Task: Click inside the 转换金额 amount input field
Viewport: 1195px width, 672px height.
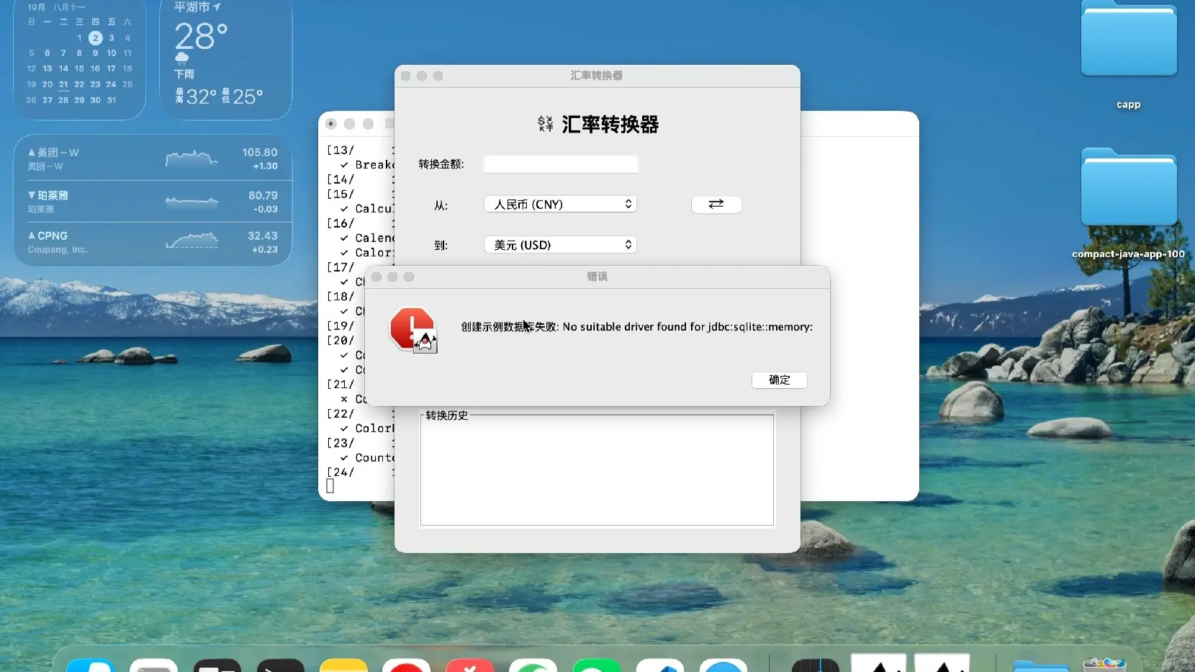Action: pyautogui.click(x=560, y=164)
